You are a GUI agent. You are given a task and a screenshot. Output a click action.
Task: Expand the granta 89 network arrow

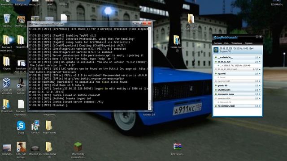260,85
